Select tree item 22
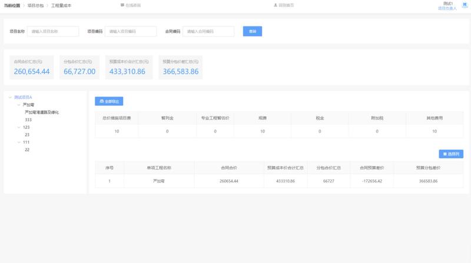 27,150
